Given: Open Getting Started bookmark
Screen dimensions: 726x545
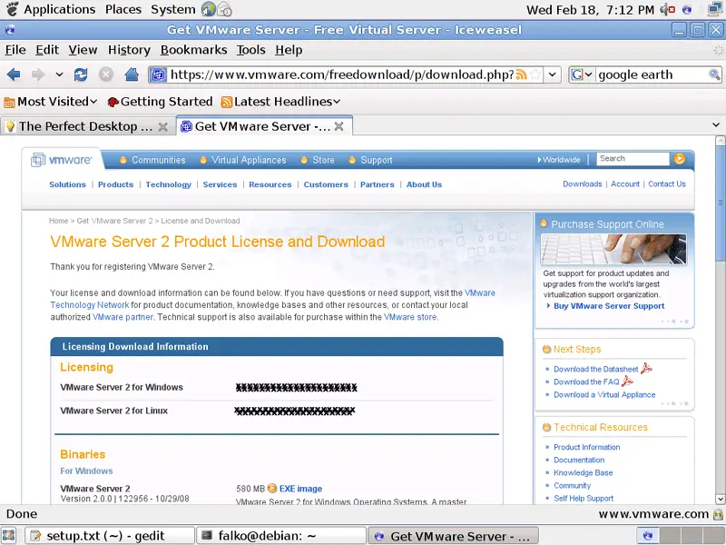Looking at the screenshot, I should tap(160, 102).
